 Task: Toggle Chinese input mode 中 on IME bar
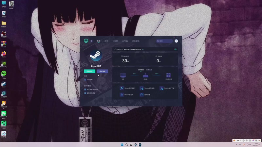pos(238,140)
